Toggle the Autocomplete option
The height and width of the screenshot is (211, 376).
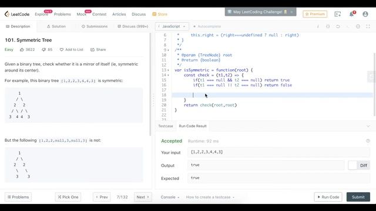tap(207, 26)
